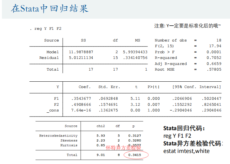Click the 'chi2' column header
Screen dimensions: 230x164
[101, 126]
